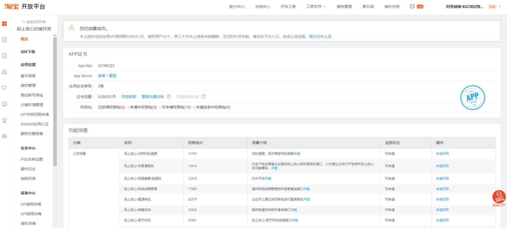Open 测试帐号绑定 in the sidebar
This screenshot has width=507, height=228.
click(32, 95)
